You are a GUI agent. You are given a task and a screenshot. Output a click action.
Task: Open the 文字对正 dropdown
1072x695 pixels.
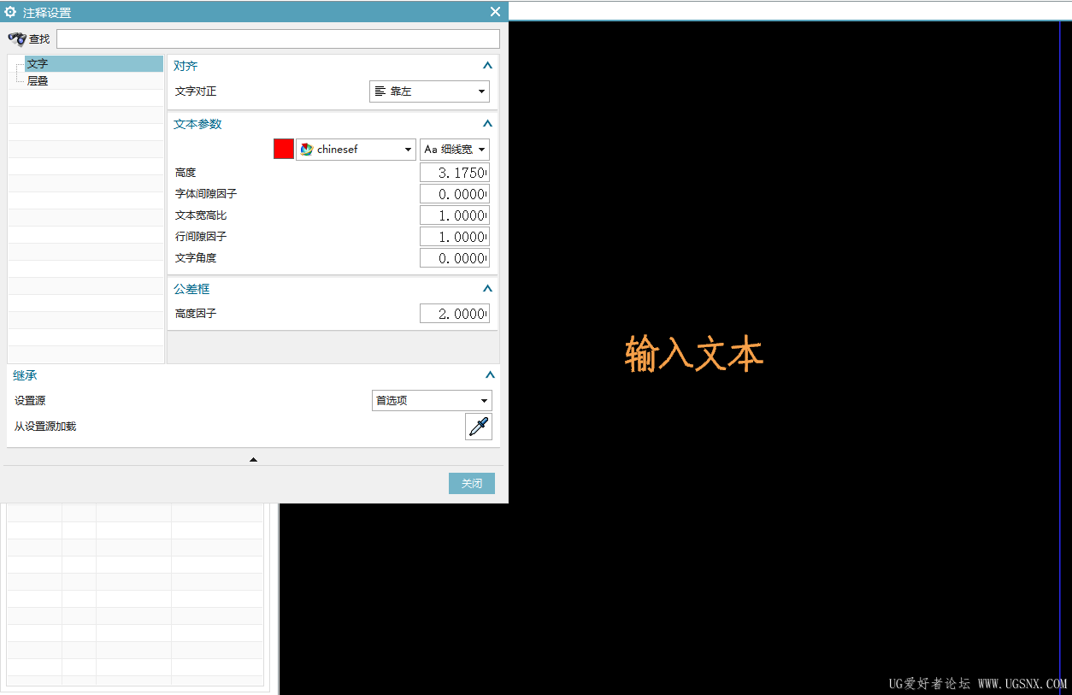tap(482, 91)
